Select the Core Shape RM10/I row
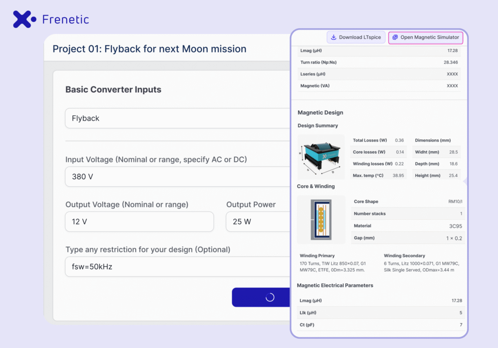The height and width of the screenshot is (348, 498). click(x=408, y=202)
